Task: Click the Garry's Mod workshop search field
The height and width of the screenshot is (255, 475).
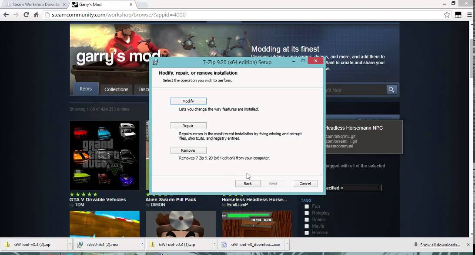Action: click(x=356, y=90)
